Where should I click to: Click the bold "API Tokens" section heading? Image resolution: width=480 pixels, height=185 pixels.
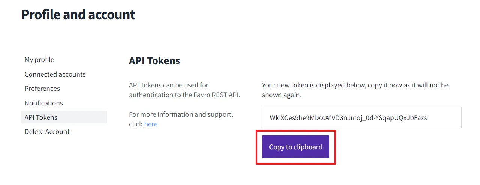154,61
